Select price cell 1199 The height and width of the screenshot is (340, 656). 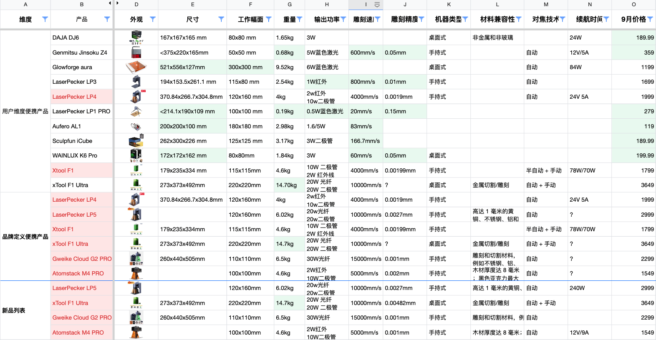point(633,67)
